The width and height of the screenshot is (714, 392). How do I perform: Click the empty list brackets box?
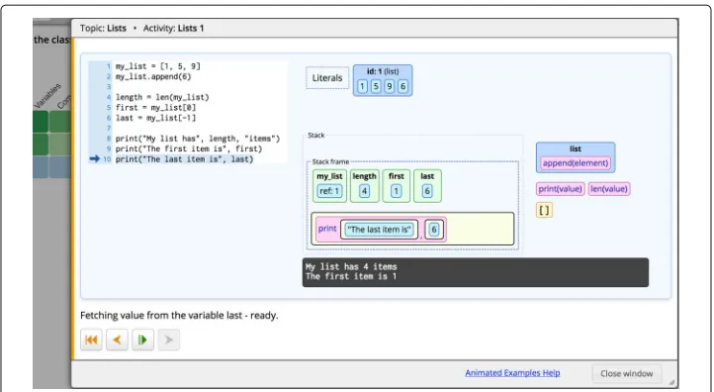click(x=544, y=210)
